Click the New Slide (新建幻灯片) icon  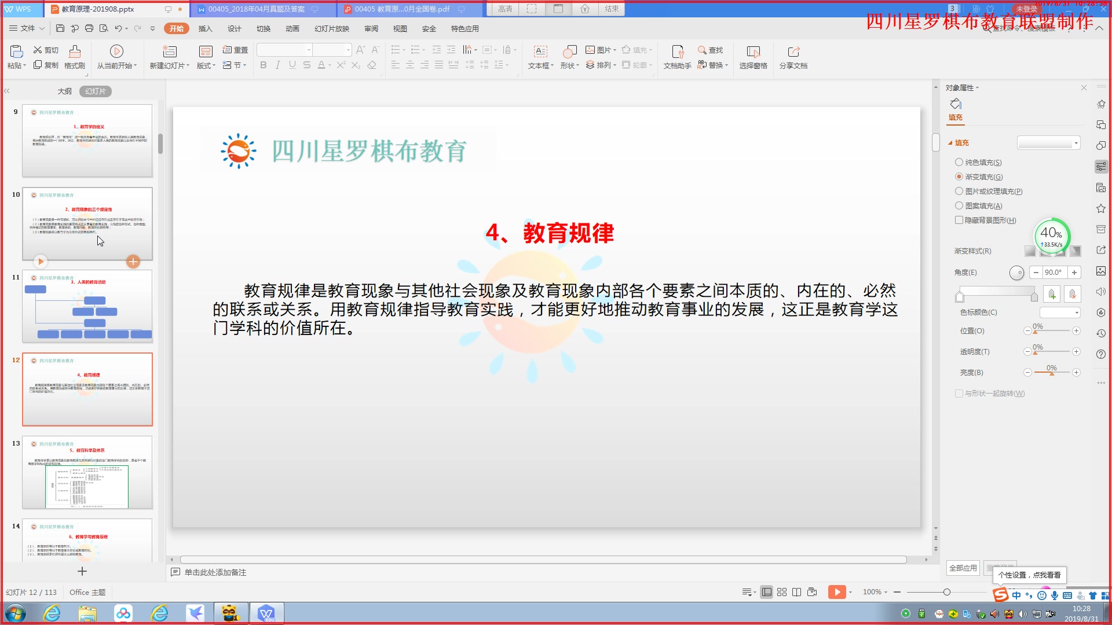169,52
